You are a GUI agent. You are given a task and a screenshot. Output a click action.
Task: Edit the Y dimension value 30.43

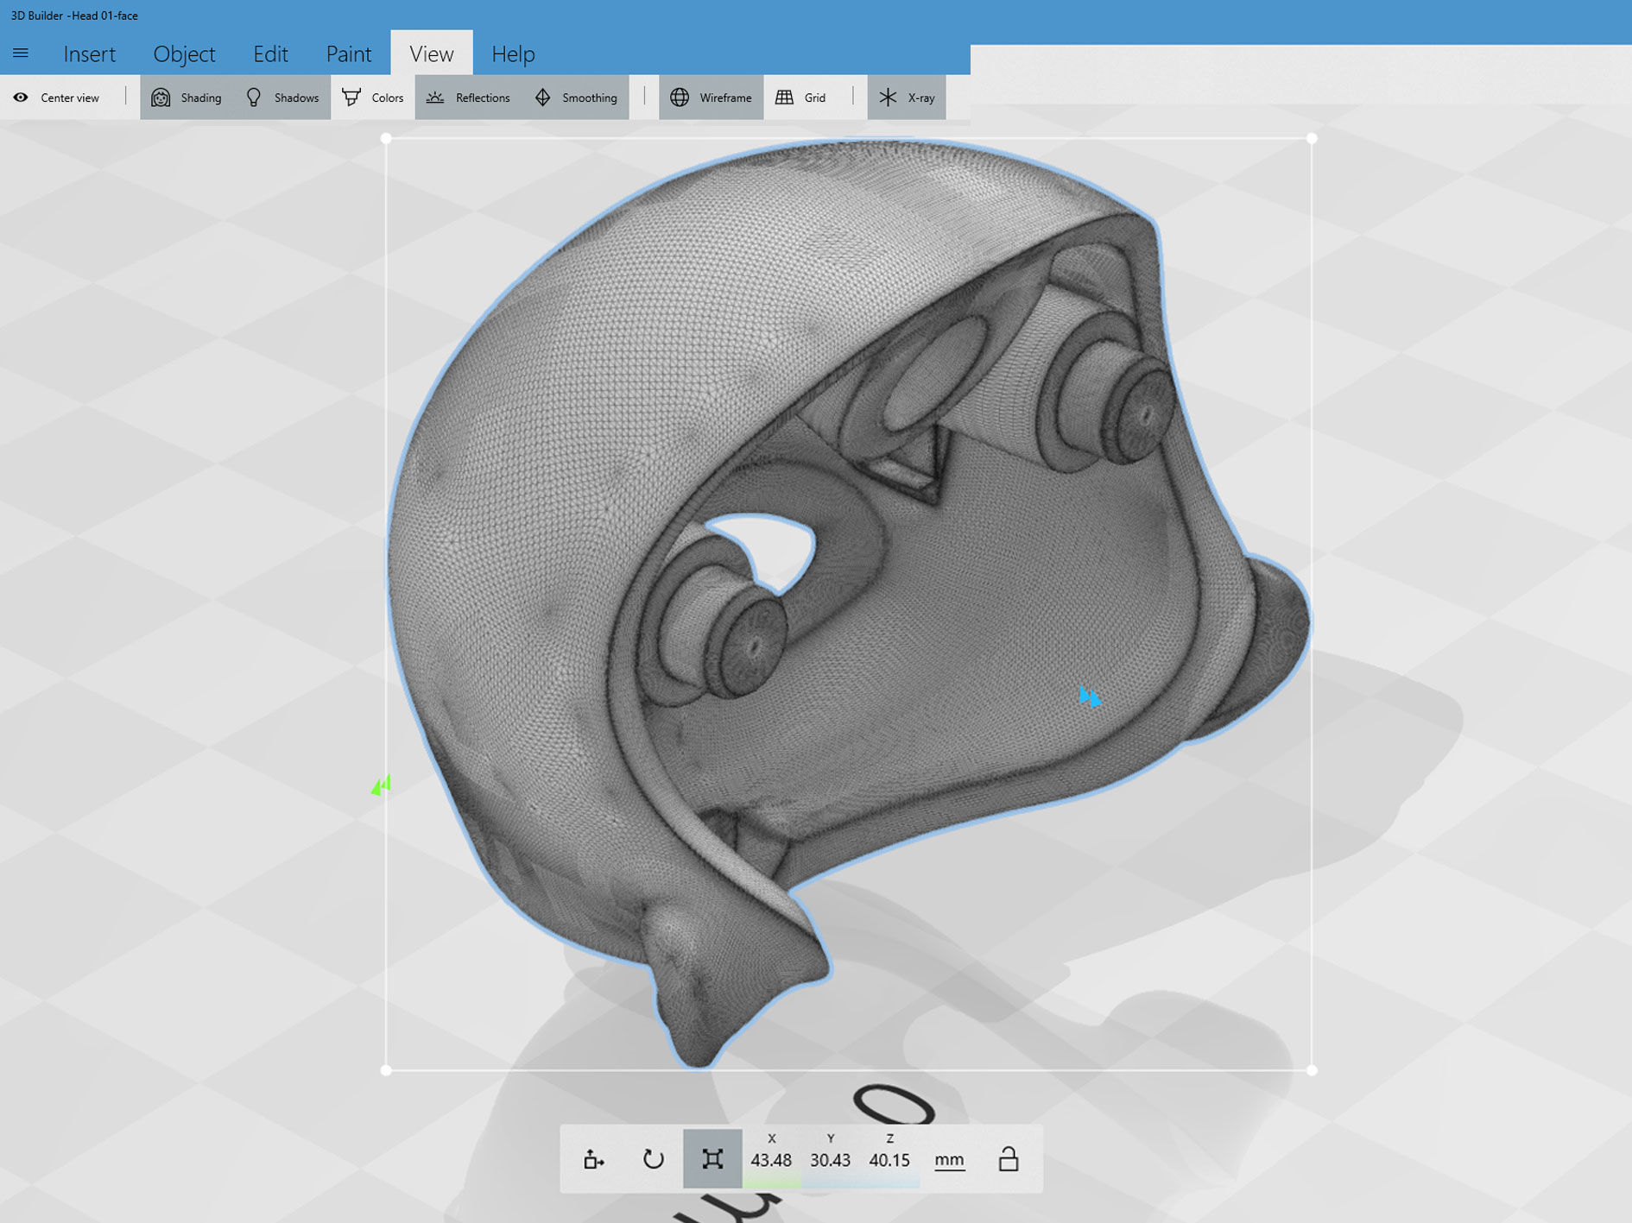[x=830, y=1160]
